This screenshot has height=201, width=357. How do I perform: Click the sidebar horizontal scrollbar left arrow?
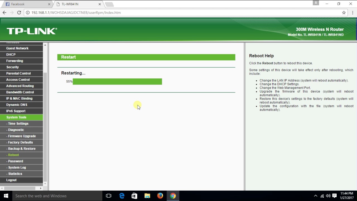pyautogui.click(x=2, y=188)
